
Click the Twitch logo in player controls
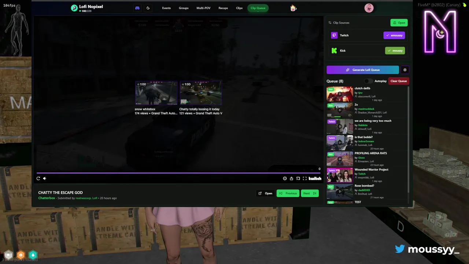click(315, 178)
